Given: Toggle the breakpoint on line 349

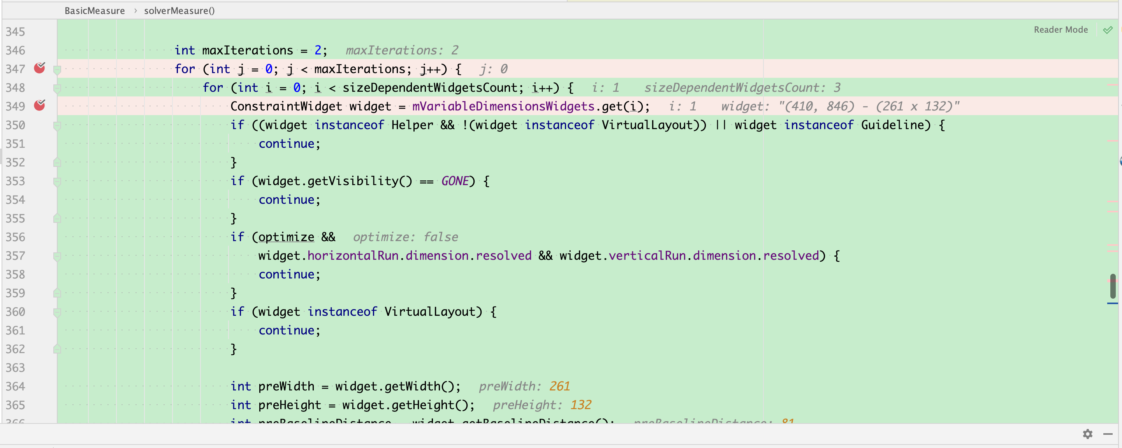Looking at the screenshot, I should pos(39,106).
